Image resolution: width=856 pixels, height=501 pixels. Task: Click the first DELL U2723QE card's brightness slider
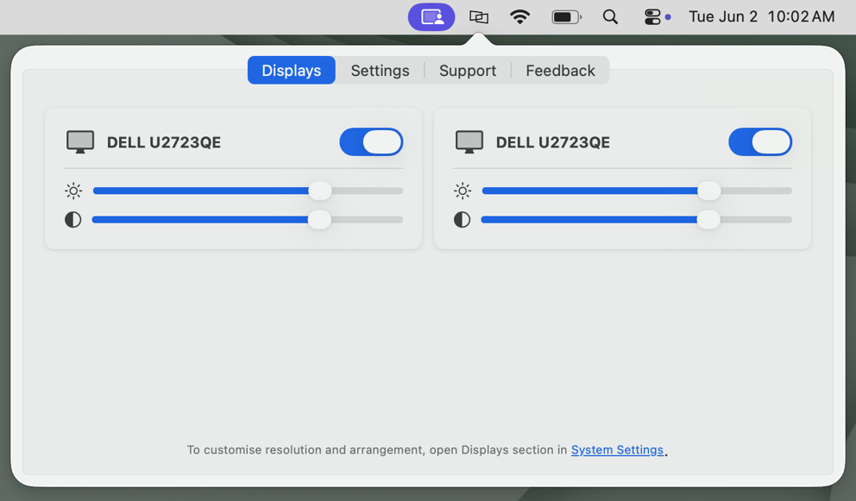pos(248,191)
